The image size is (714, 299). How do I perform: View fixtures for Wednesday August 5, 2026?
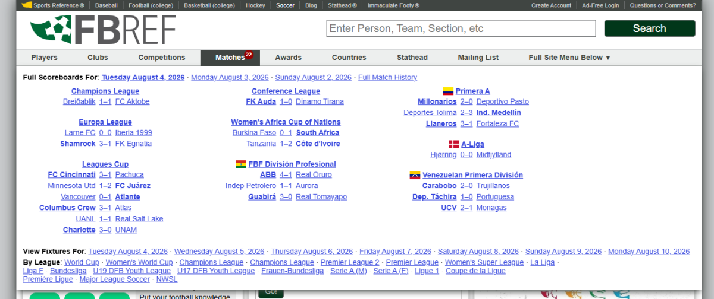(x=219, y=252)
